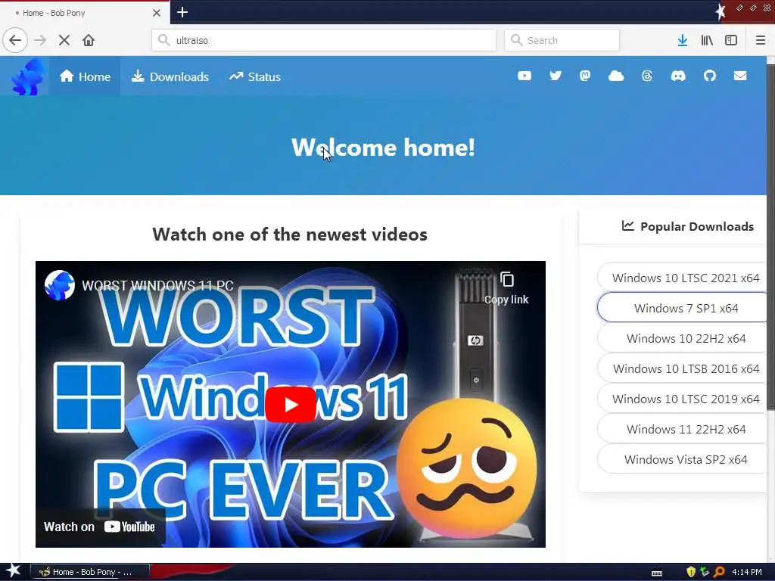Visit the Mastodon social icon
This screenshot has width=775, height=581.
[x=585, y=76]
